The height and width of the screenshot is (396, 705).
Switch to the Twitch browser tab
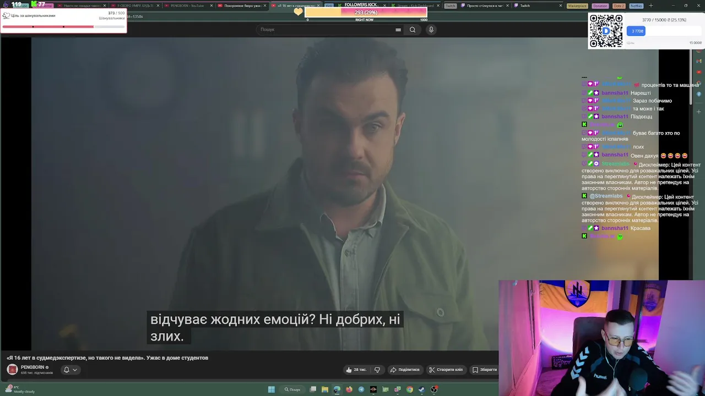tap(537, 5)
